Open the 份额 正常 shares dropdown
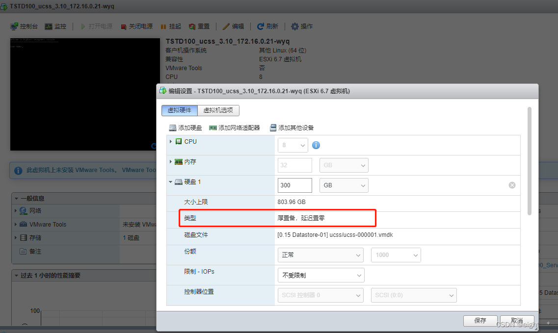Screen dimensions: 558x333 pos(320,255)
